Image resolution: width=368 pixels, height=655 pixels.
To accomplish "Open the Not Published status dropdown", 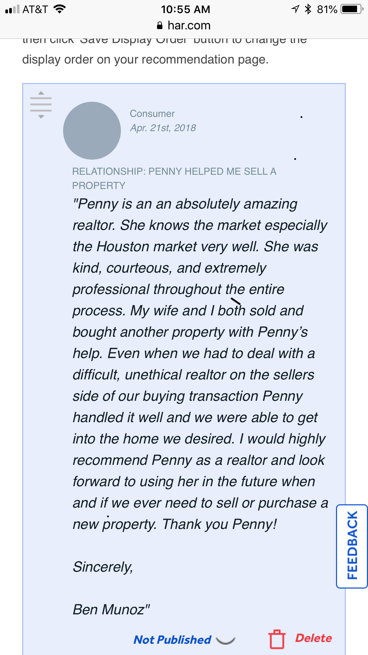I will [x=172, y=640].
